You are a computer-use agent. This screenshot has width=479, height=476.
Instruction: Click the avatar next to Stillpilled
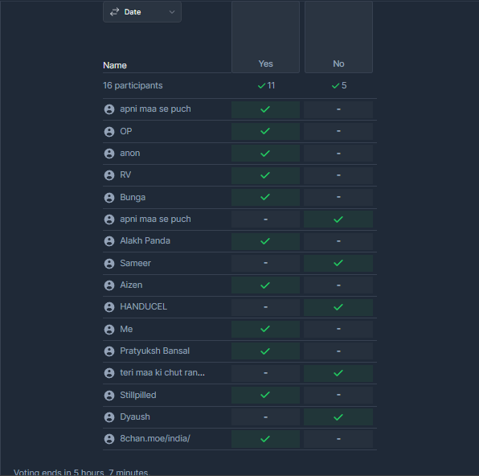pyautogui.click(x=109, y=395)
